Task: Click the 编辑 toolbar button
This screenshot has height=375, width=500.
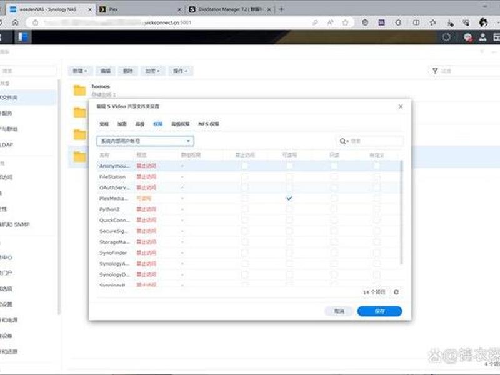Action: [x=106, y=71]
